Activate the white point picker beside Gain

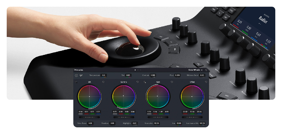coord(144,82)
